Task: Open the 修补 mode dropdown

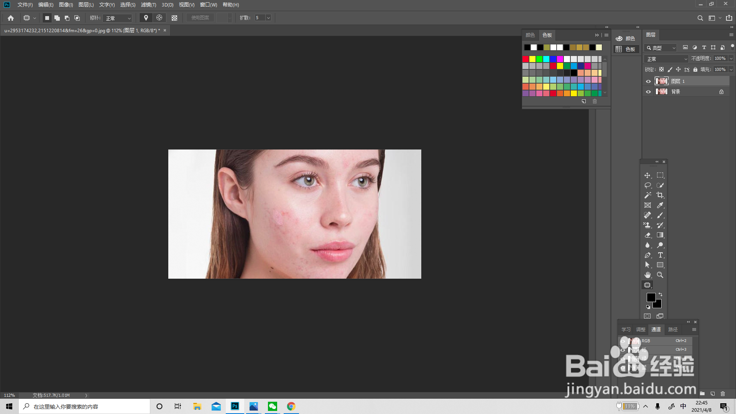Action: pyautogui.click(x=118, y=18)
